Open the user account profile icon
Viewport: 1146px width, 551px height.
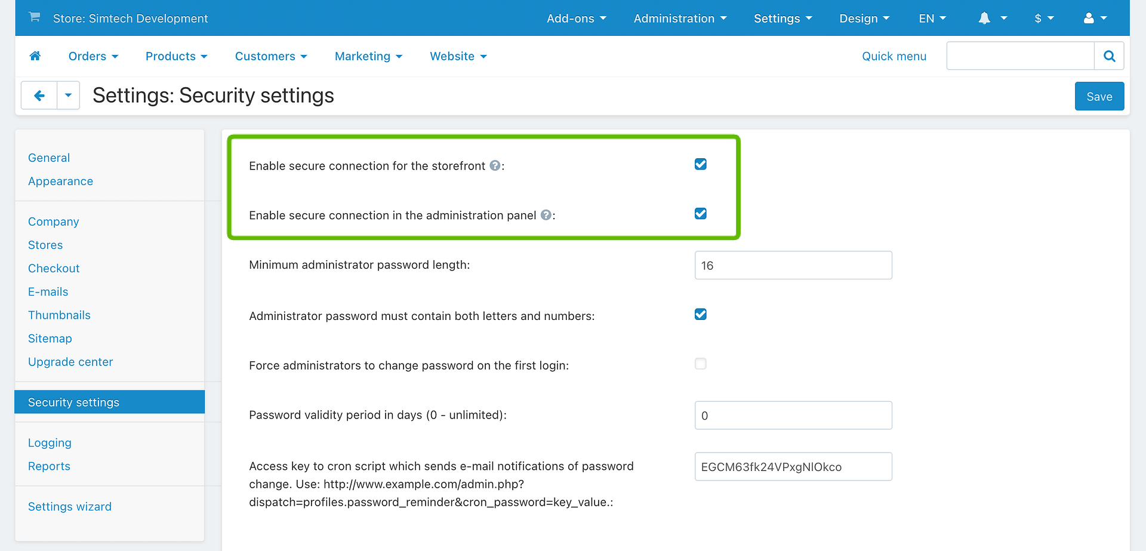1089,19
